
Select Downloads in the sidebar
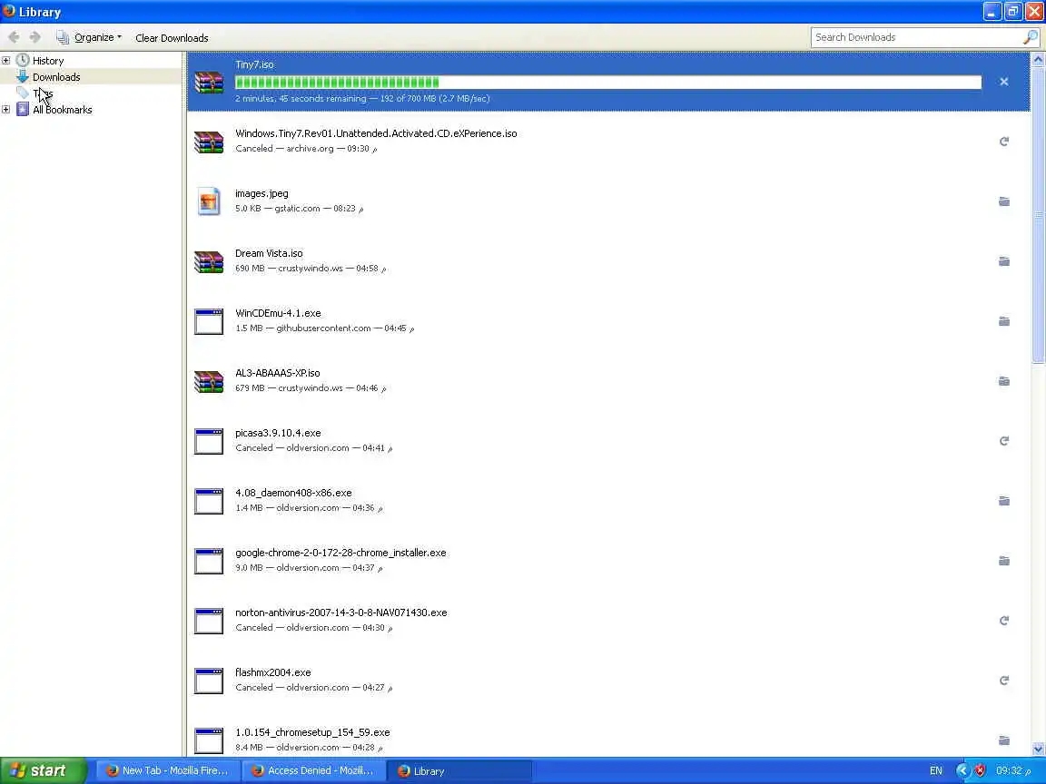click(x=56, y=76)
